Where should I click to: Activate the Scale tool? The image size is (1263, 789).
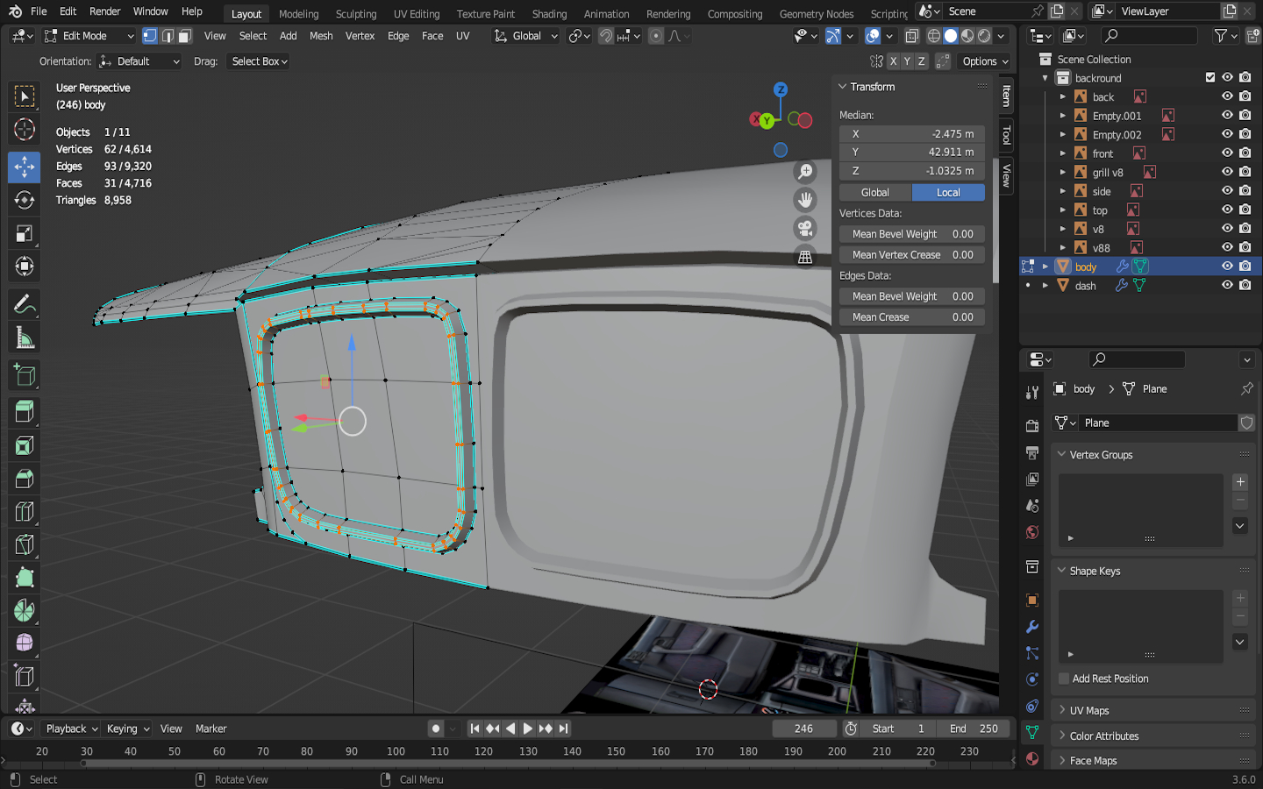(x=25, y=233)
